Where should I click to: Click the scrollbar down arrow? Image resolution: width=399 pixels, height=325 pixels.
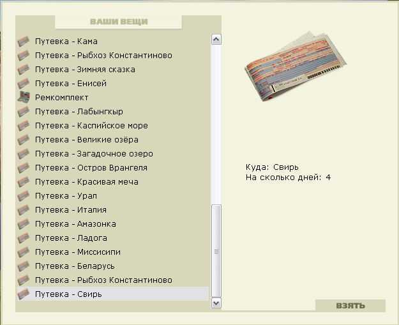216,303
